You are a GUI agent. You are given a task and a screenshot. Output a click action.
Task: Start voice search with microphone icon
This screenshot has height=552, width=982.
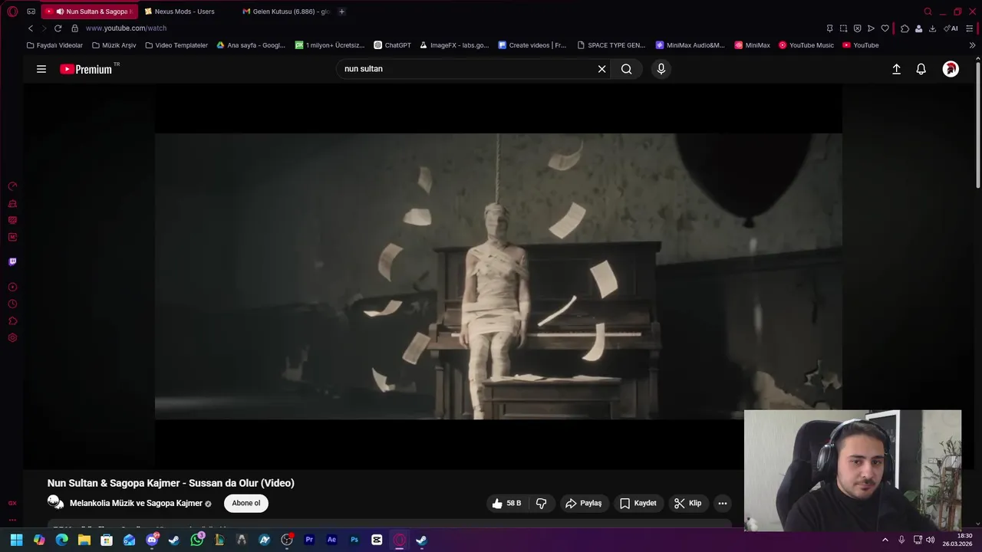coord(661,69)
